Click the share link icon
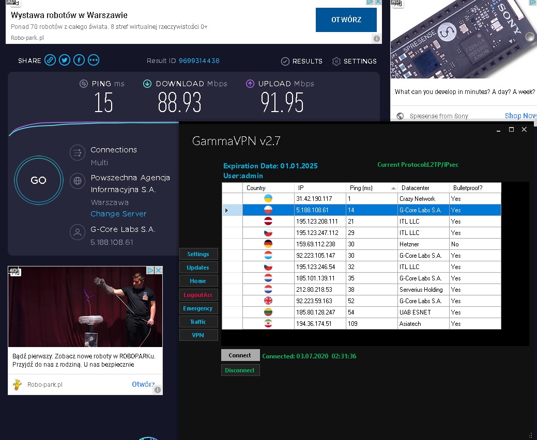This screenshot has width=537, height=440. (50, 60)
